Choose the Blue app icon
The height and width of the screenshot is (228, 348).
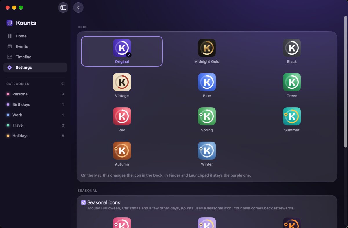click(x=207, y=82)
